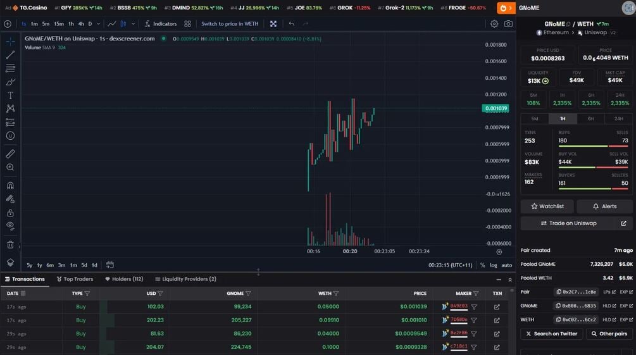The height and width of the screenshot is (355, 636).
Task: Select the chart patterns tool
Action: tap(10, 108)
